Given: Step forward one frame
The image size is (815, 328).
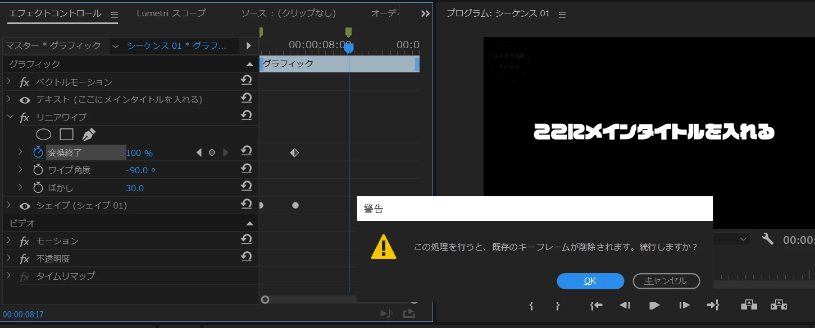Looking at the screenshot, I should pyautogui.click(x=684, y=306).
